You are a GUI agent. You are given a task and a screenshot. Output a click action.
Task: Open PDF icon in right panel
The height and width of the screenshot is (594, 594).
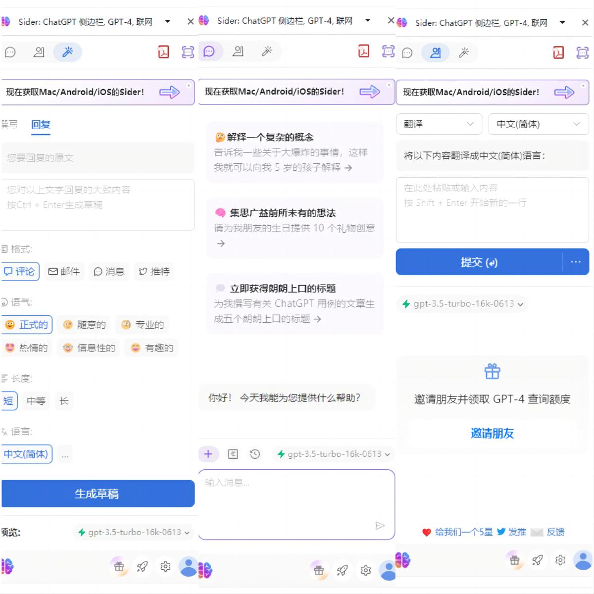pos(558,52)
